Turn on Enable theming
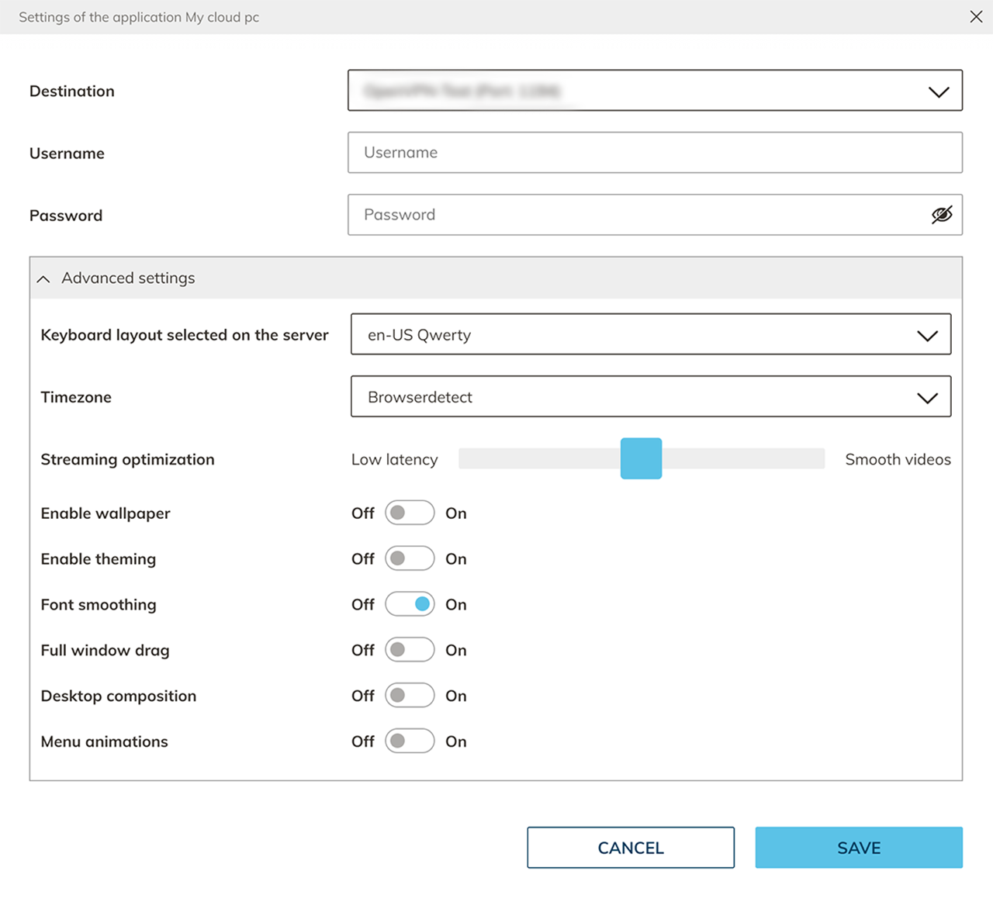The height and width of the screenshot is (902, 993). pyautogui.click(x=410, y=558)
